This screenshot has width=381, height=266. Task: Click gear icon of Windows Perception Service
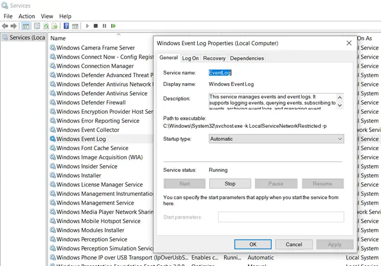point(53,239)
